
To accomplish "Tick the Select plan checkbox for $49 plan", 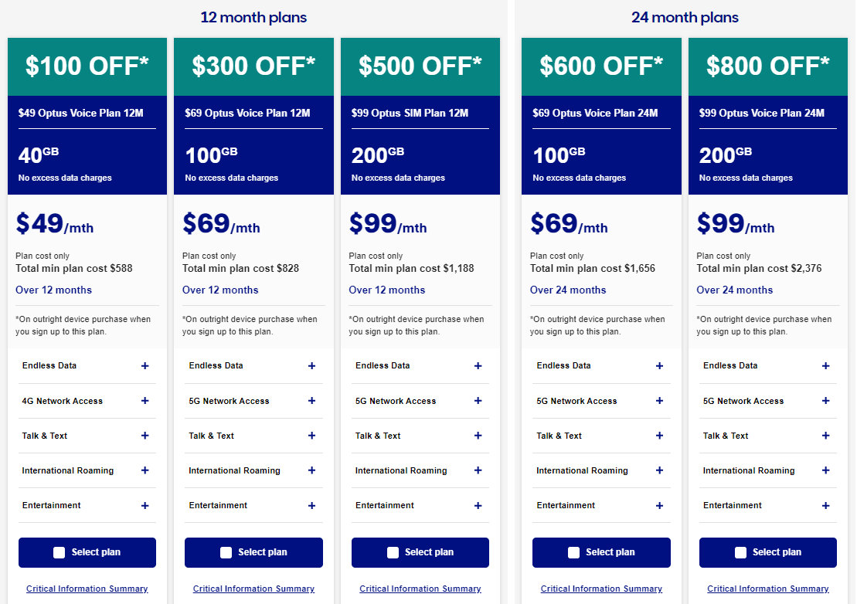I will 60,552.
